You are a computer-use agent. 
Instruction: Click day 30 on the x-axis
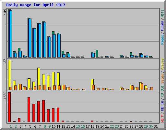click(x=151, y=126)
